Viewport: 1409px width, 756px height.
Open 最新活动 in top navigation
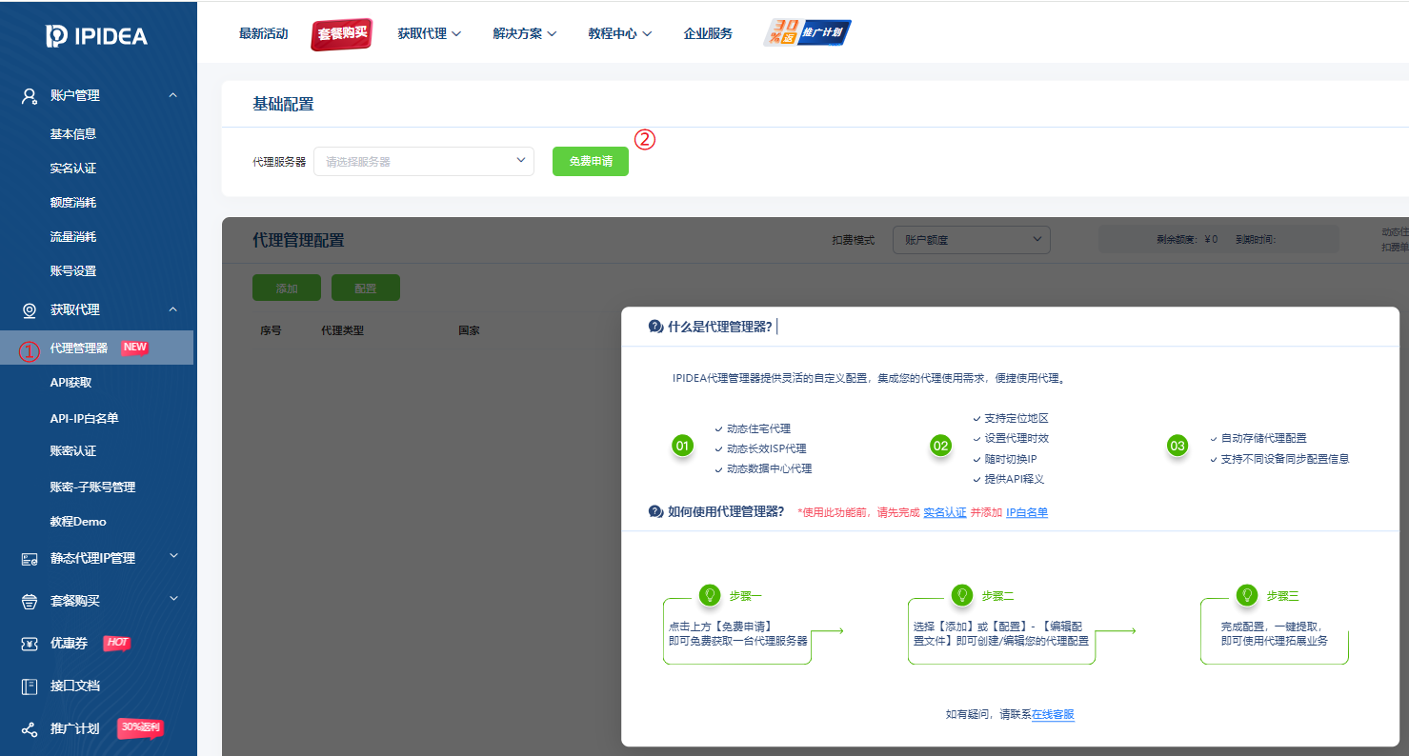click(263, 33)
